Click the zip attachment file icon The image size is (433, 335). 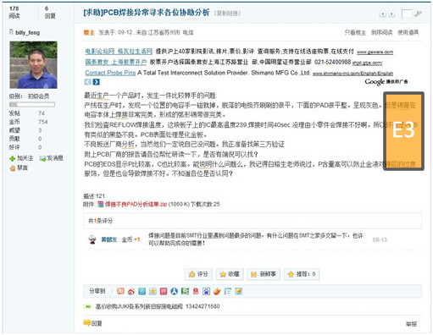(x=101, y=204)
